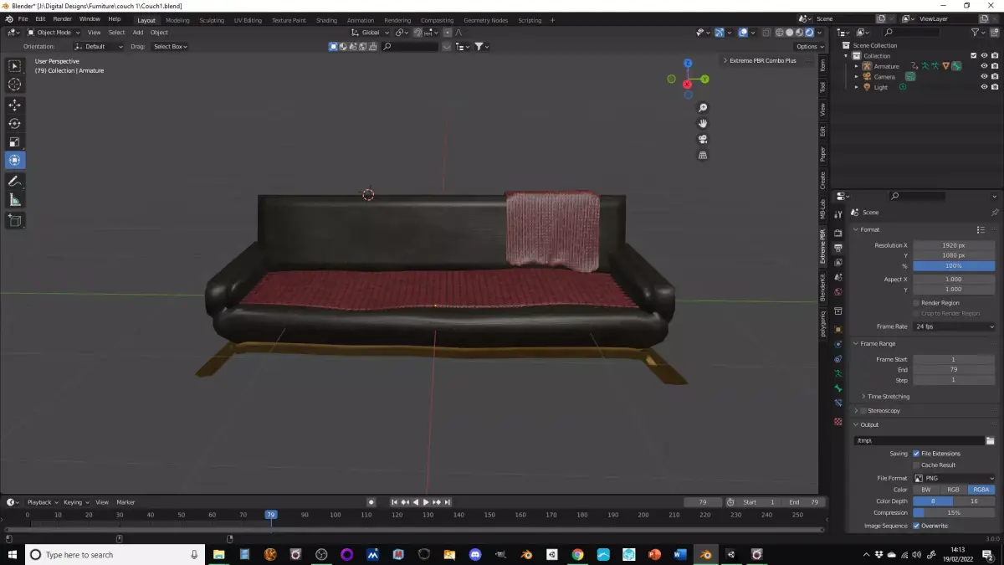Open the output folder browser icon
This screenshot has width=1004, height=565.
point(990,440)
